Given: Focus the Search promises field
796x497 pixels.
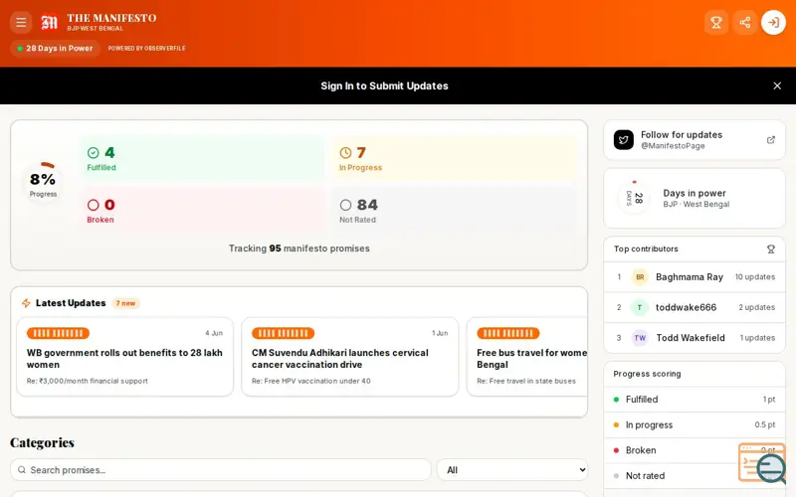Looking at the screenshot, I should point(220,470).
